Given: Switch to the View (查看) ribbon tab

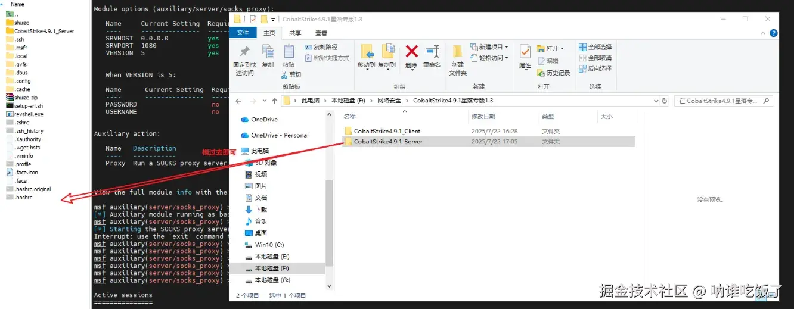Looking at the screenshot, I should [321, 33].
